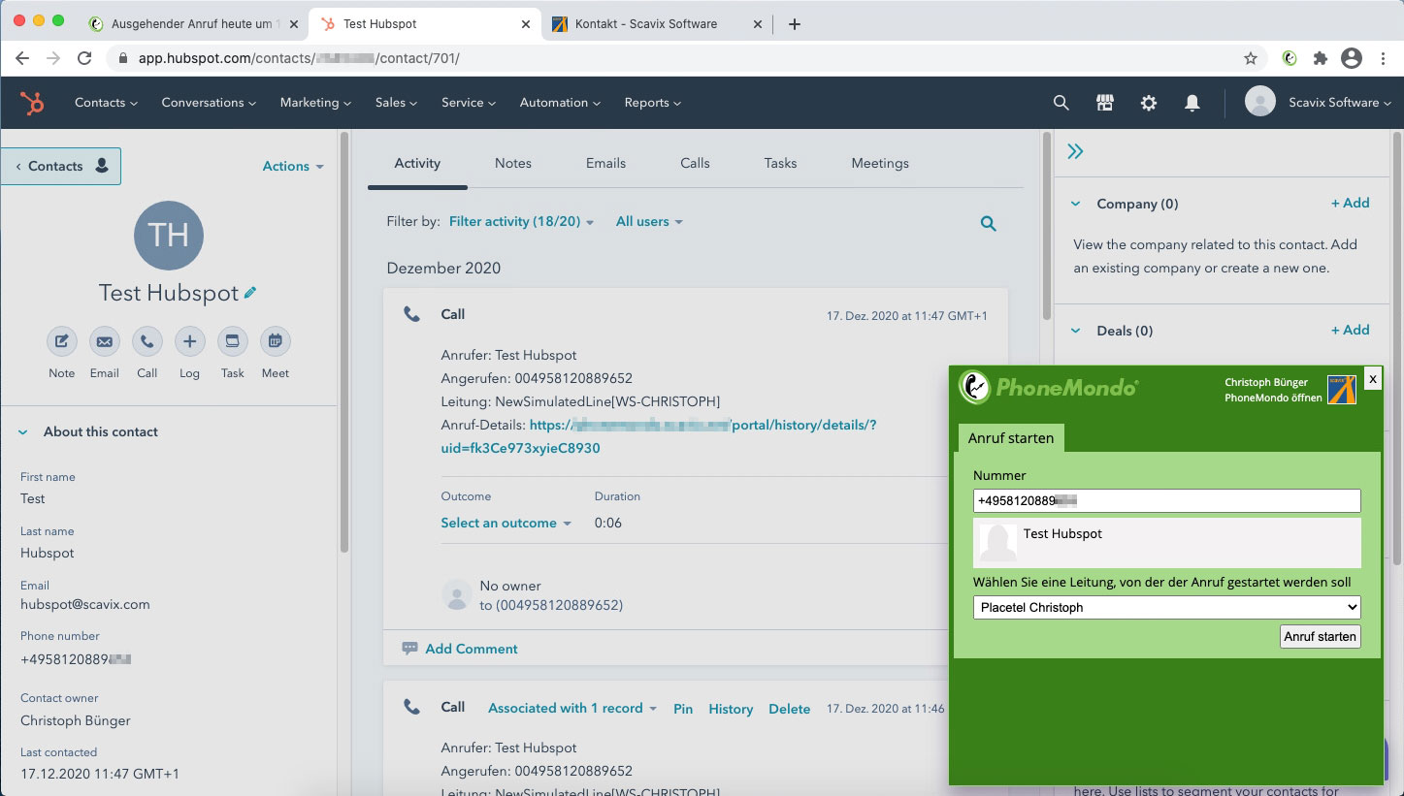Select the Anruf starten tab in PhoneMondo

pos(1011,438)
